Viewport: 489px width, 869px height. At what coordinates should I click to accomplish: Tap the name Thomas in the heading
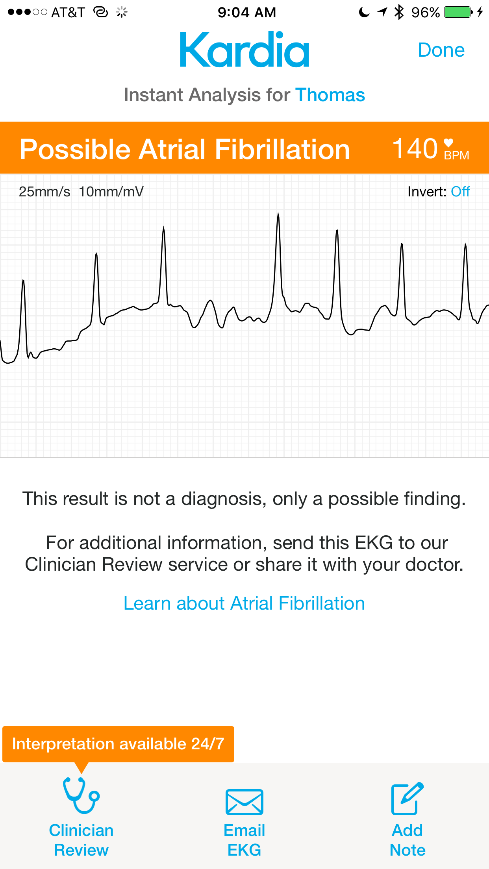coord(330,95)
